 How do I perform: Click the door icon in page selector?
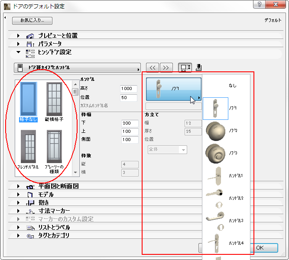click(20, 68)
